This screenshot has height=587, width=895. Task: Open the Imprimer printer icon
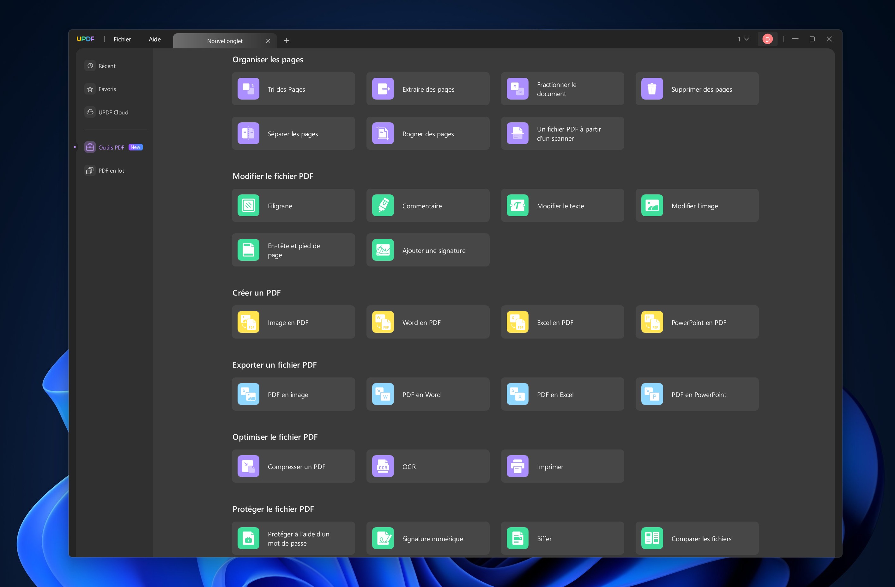tap(517, 466)
